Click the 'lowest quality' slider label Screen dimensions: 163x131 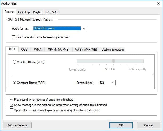pyautogui.click(x=78, y=69)
